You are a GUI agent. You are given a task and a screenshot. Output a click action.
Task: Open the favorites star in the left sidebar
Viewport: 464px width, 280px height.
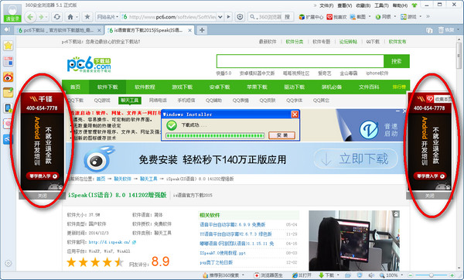[9, 46]
